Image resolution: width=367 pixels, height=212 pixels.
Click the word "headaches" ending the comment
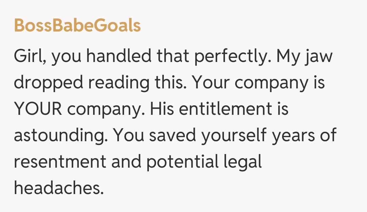[58, 188]
